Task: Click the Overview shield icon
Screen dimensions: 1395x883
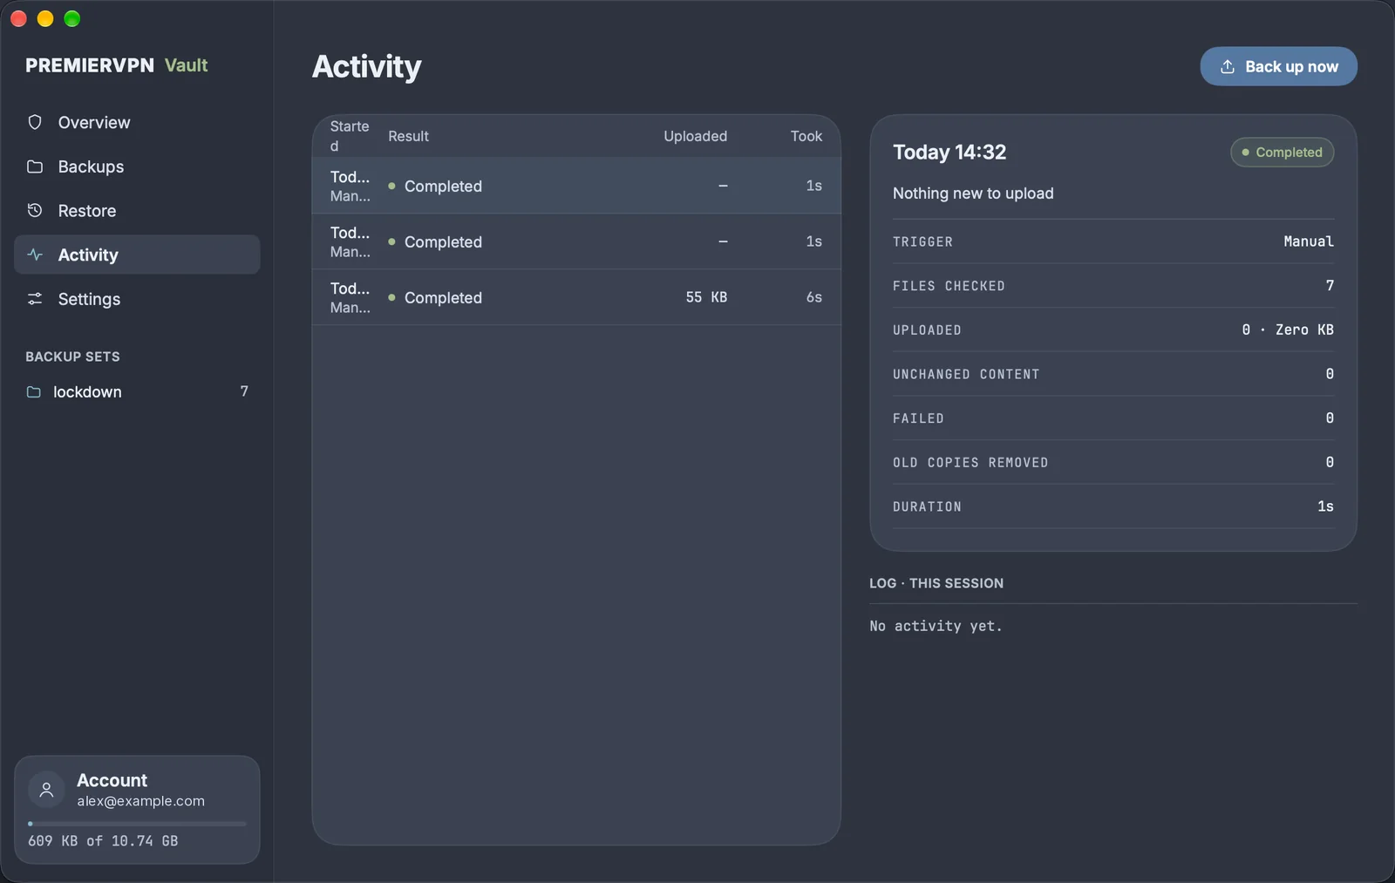Action: (x=35, y=122)
